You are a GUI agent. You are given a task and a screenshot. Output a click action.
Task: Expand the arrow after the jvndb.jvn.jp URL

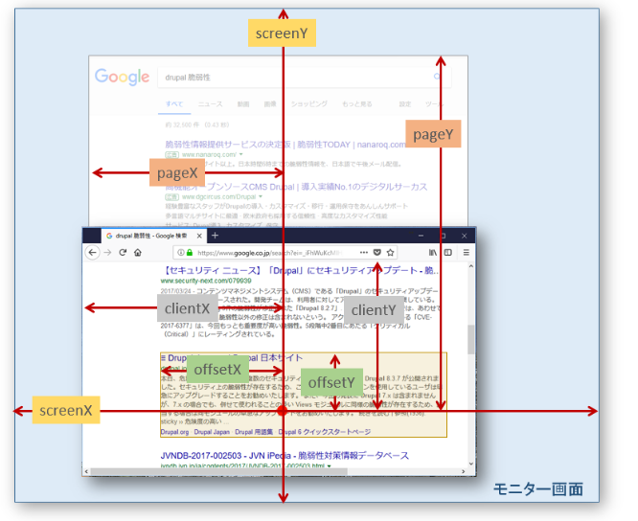pyautogui.click(x=329, y=466)
